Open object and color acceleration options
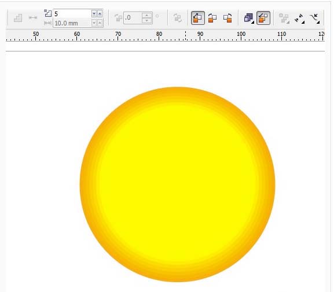334x292 pixels. point(248,18)
